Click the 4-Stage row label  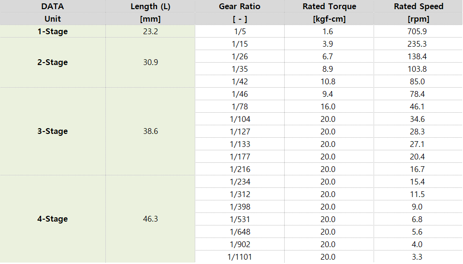click(53, 219)
